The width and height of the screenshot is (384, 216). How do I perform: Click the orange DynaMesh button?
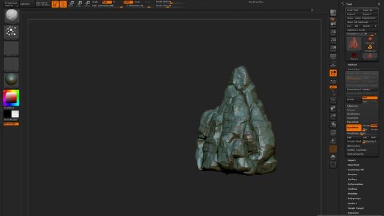coord(354,128)
